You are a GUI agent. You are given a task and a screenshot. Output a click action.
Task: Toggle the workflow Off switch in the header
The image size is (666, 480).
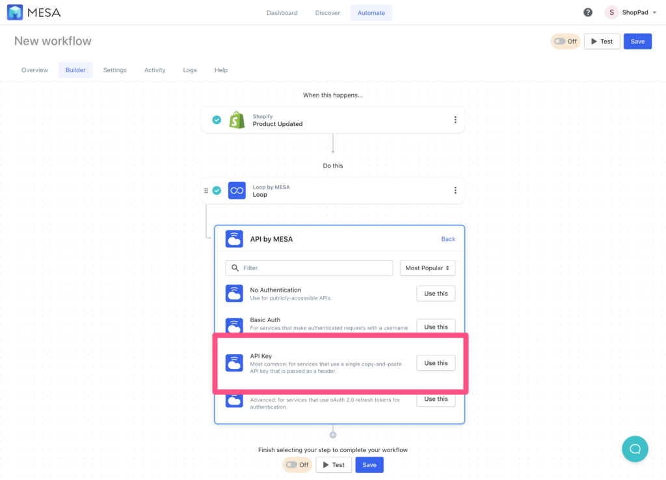(560, 41)
